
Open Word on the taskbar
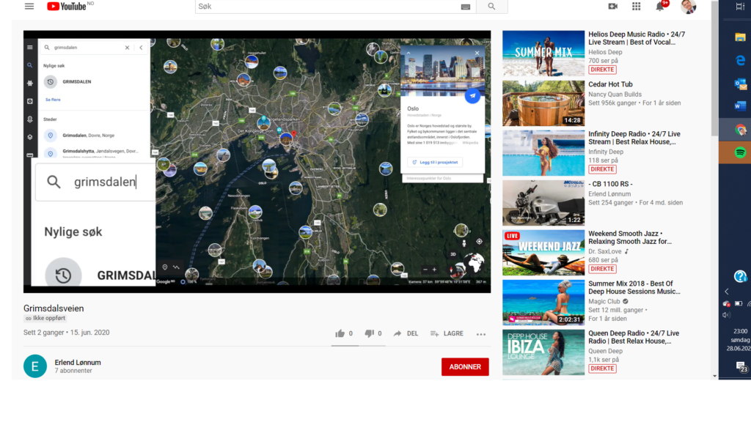pyautogui.click(x=740, y=106)
